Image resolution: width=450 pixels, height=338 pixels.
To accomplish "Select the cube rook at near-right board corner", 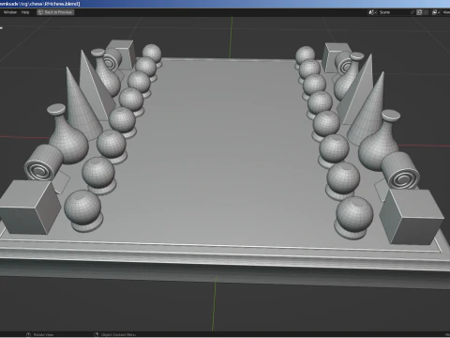I will [x=412, y=217].
